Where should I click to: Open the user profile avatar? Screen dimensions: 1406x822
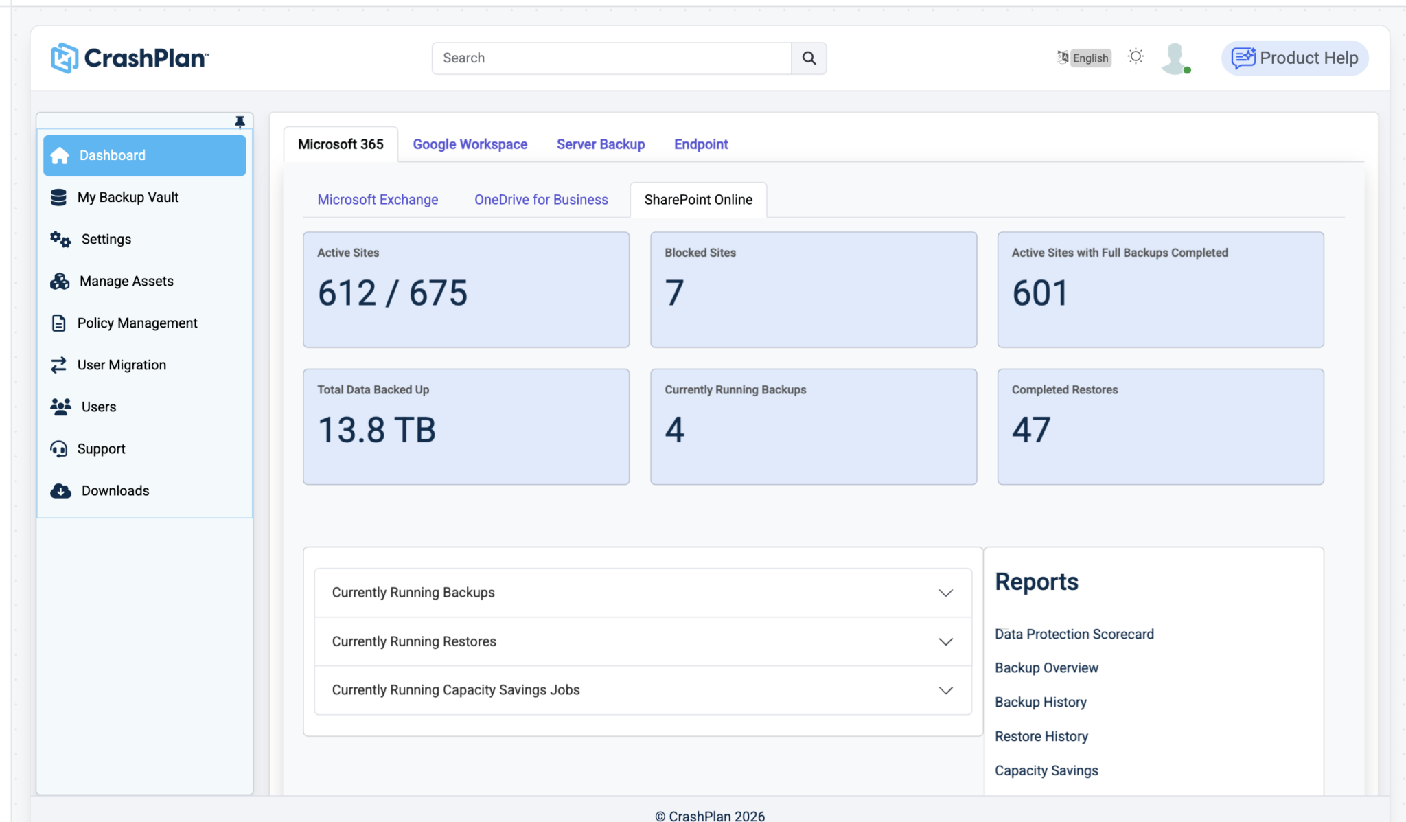[1175, 58]
